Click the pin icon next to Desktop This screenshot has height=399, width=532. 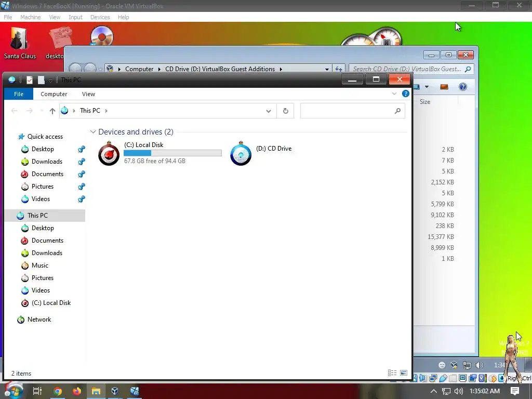tap(82, 149)
